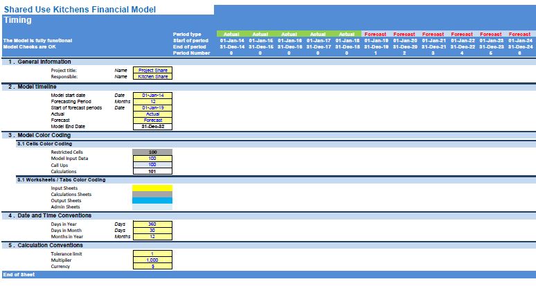Click the blue Output Sheets color swatch
The height and width of the screenshot is (286, 536).
point(152,201)
